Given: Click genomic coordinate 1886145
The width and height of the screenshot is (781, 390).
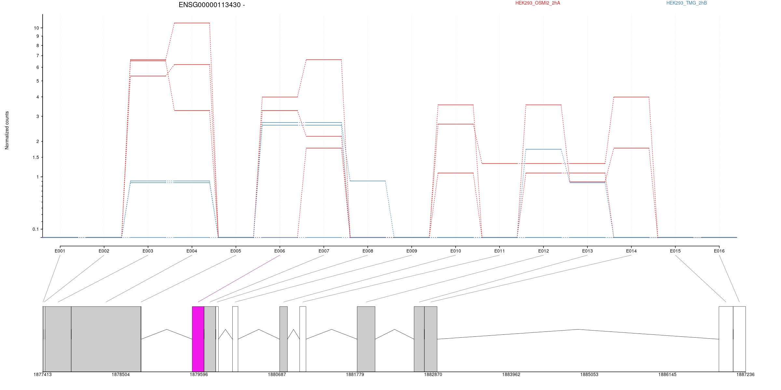Looking at the screenshot, I should tap(667, 374).
